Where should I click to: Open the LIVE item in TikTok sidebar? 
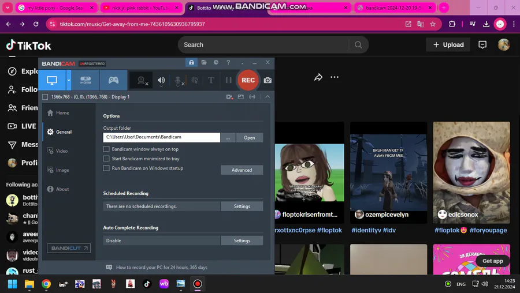22,126
